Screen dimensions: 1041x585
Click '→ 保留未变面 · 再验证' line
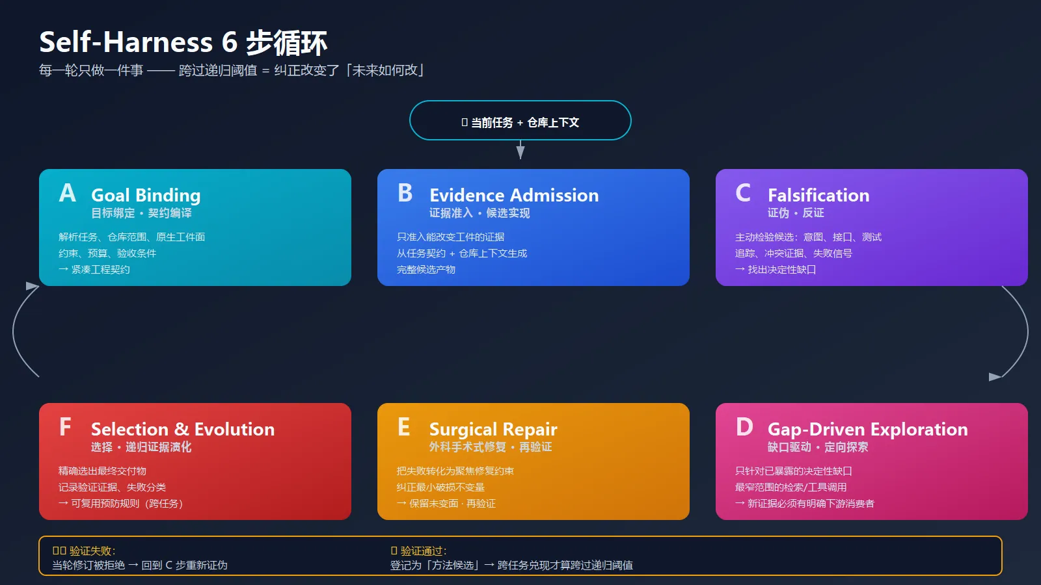(446, 504)
